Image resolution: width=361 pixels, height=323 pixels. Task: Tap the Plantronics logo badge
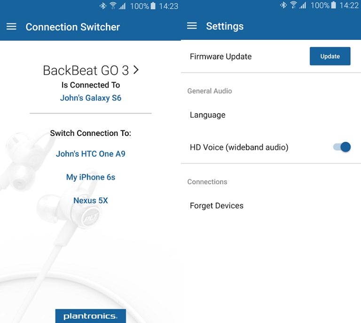click(x=90, y=316)
